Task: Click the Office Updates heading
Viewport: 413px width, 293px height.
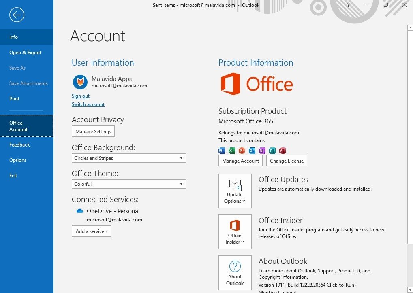Action: tap(283, 180)
